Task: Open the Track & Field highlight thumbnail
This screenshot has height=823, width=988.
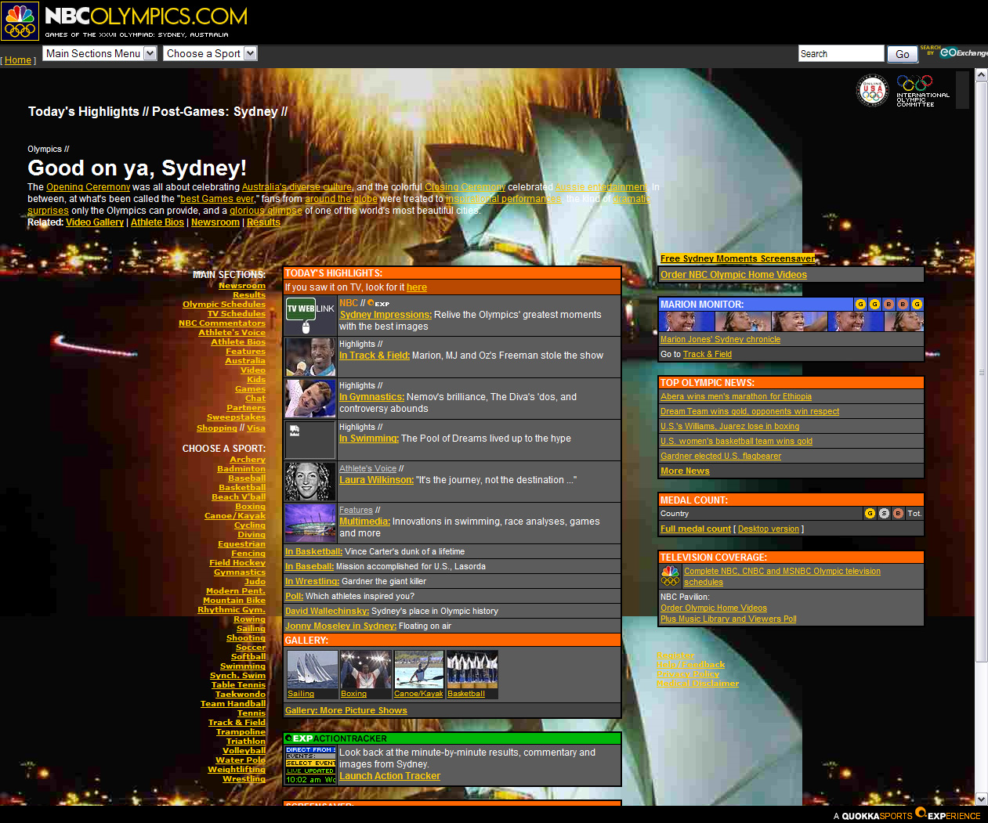Action: [311, 357]
